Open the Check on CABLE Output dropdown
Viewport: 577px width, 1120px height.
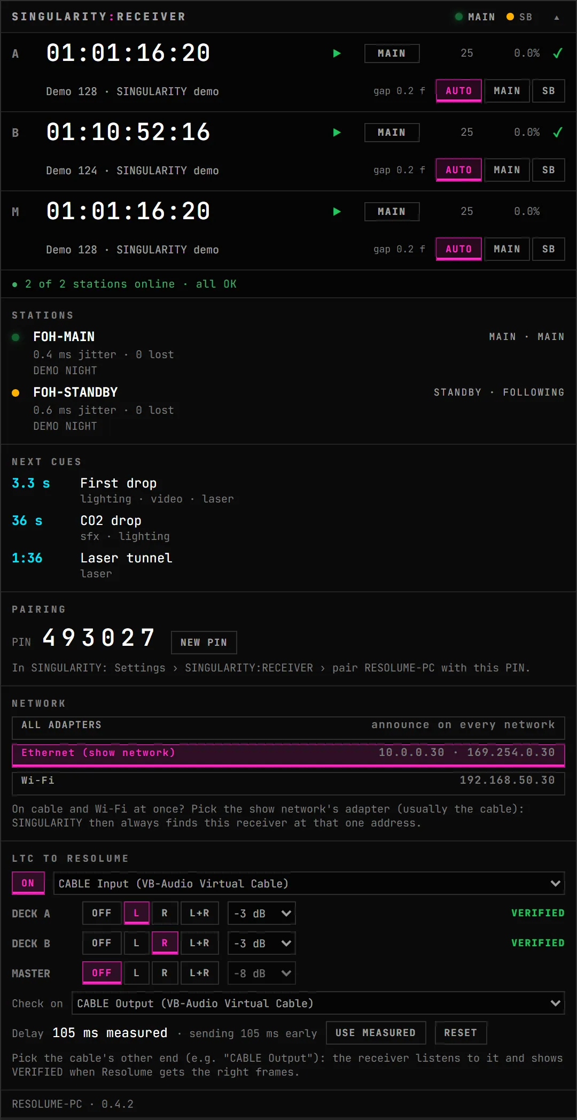pyautogui.click(x=318, y=1003)
